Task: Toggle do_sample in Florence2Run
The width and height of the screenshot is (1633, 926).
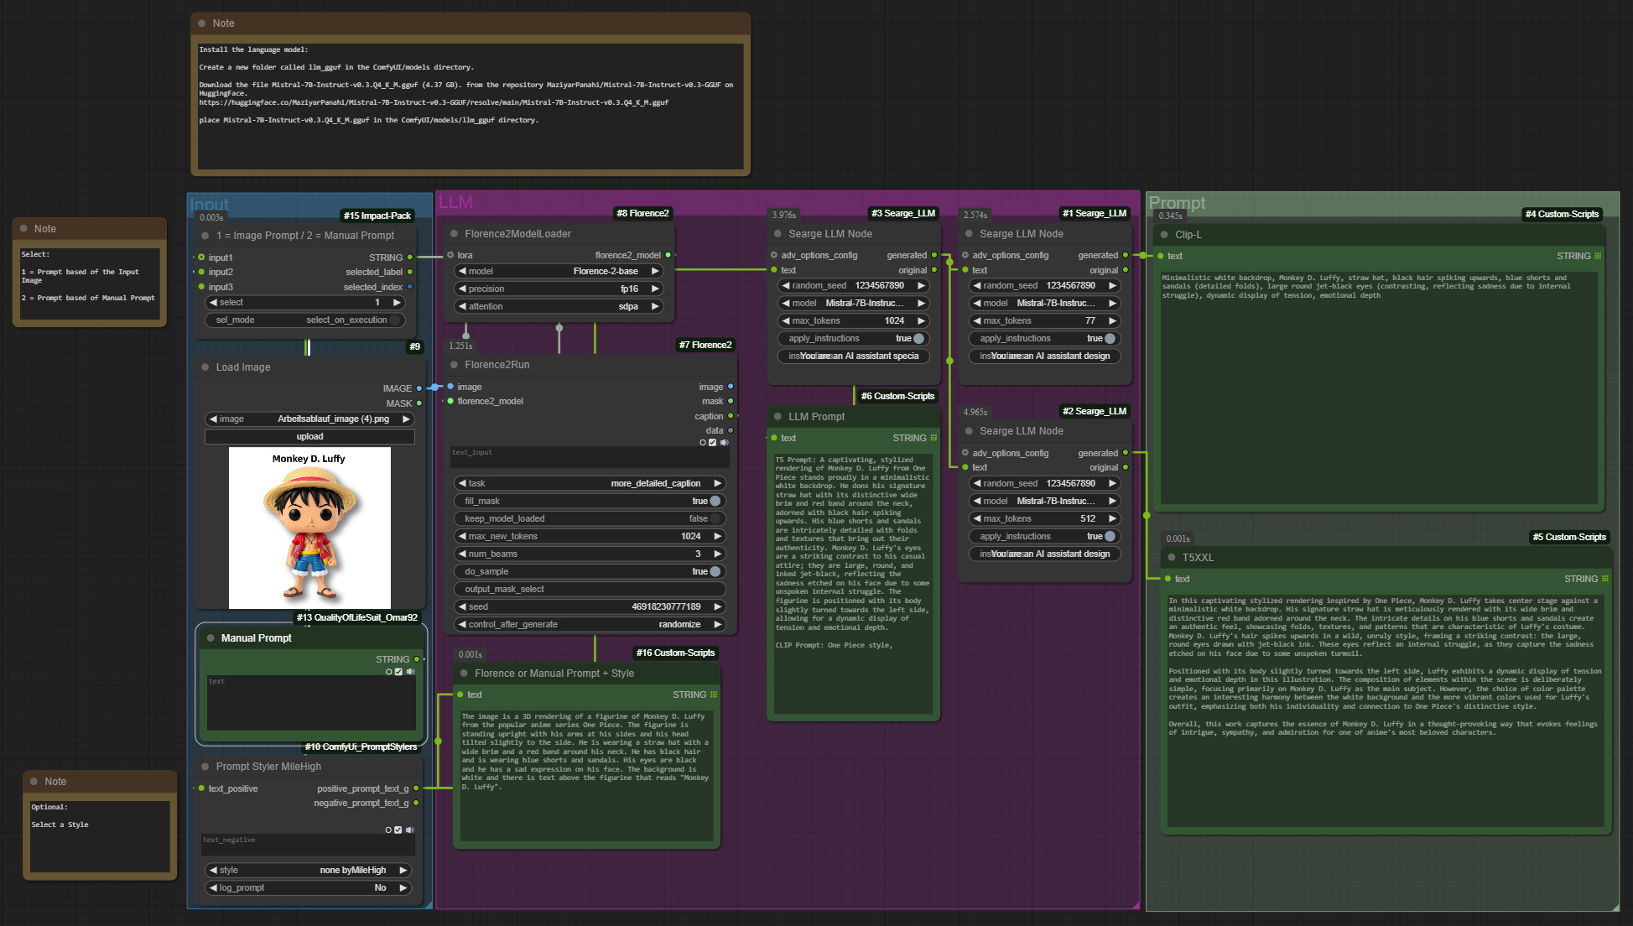Action: 590,571
